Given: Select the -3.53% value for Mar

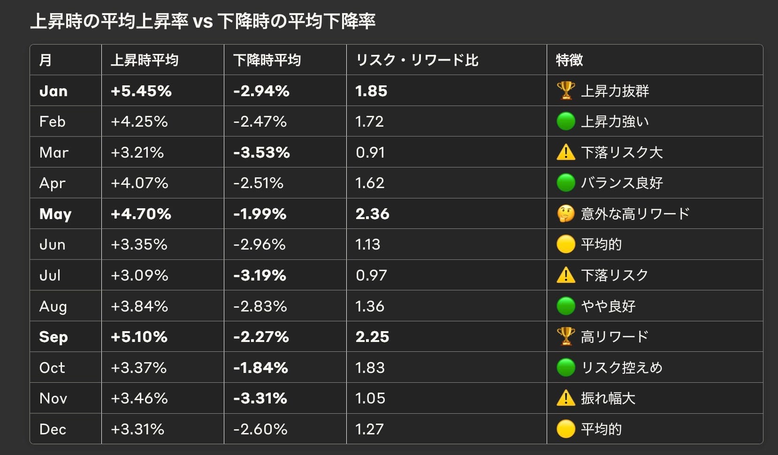Looking at the screenshot, I should pos(261,152).
